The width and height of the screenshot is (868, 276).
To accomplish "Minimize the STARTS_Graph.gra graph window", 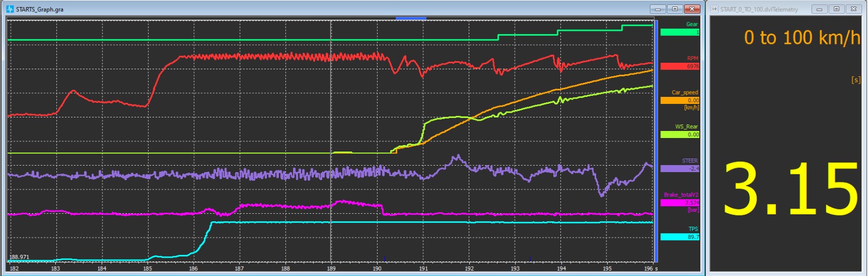I will (x=658, y=9).
